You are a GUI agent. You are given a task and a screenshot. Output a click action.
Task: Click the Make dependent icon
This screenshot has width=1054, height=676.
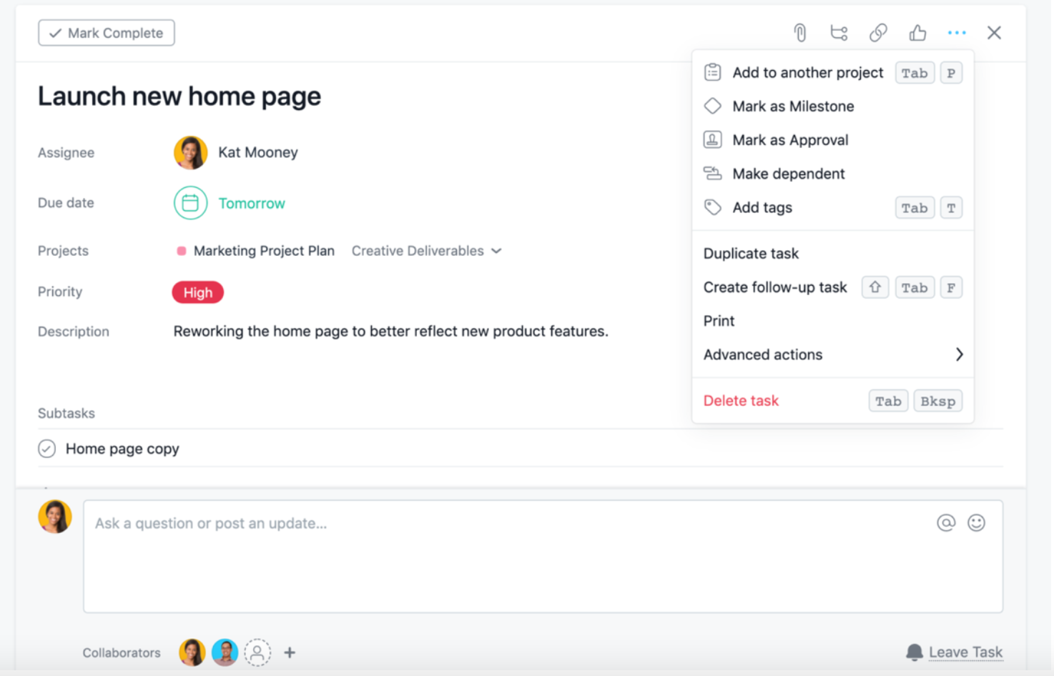click(x=713, y=173)
